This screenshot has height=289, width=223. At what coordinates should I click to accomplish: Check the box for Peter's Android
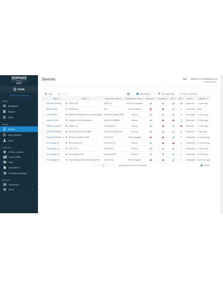[x=43, y=126]
